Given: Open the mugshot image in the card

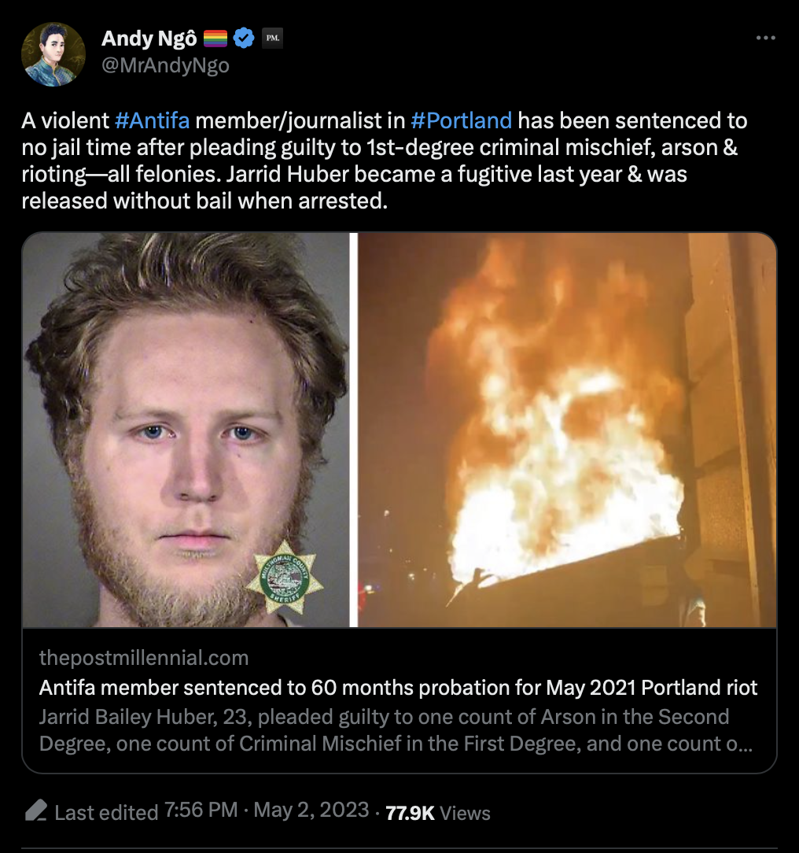Looking at the screenshot, I should tap(186, 430).
